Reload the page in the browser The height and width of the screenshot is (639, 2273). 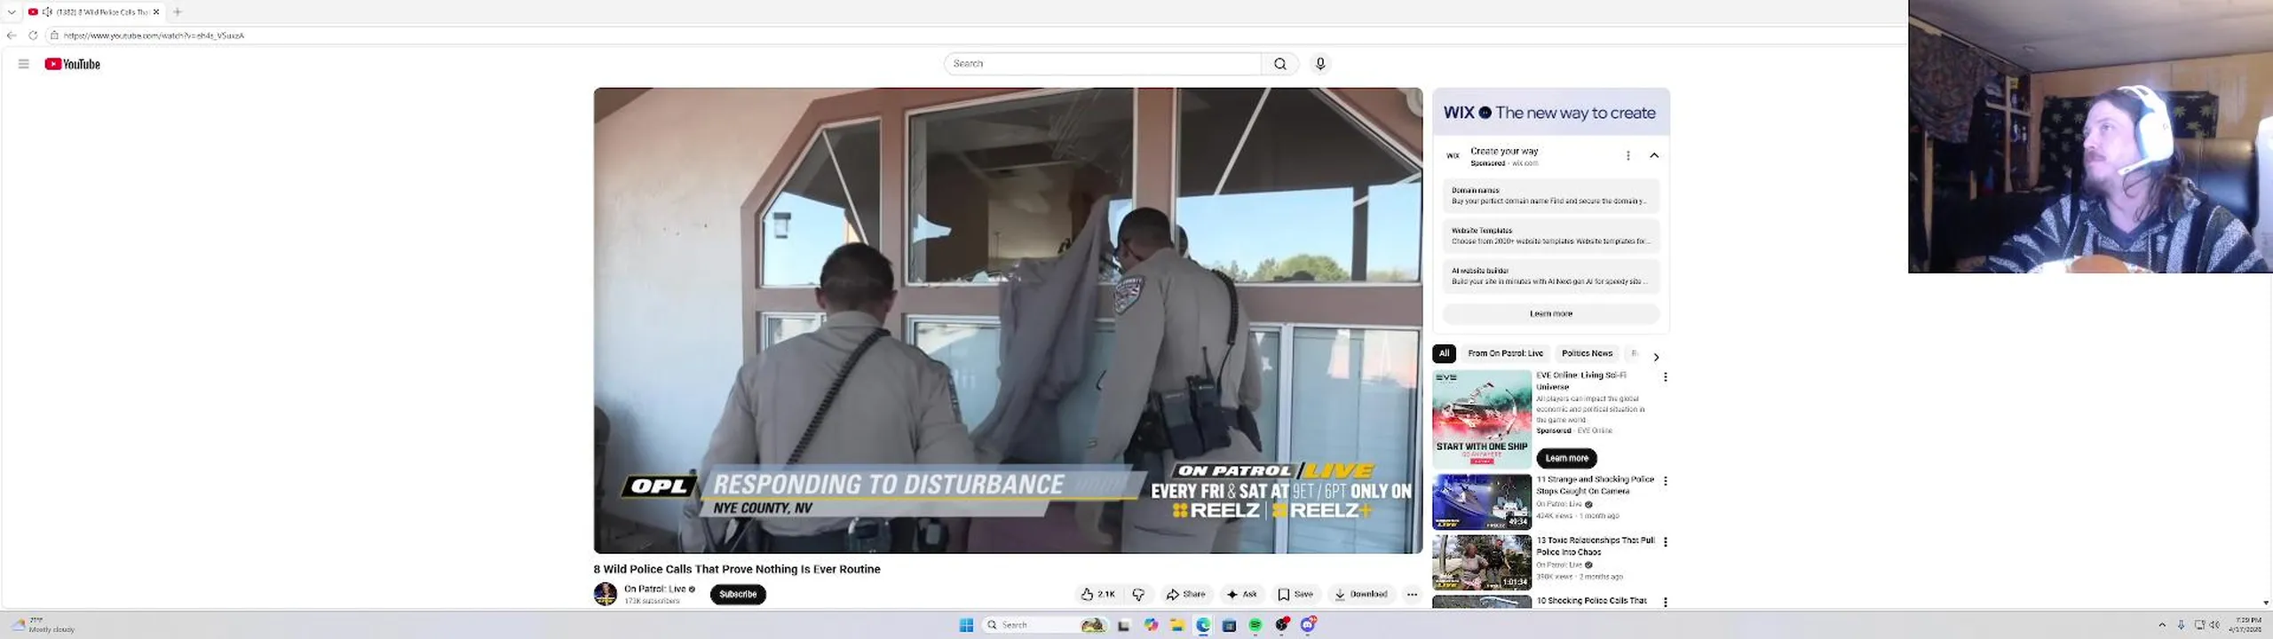(33, 35)
